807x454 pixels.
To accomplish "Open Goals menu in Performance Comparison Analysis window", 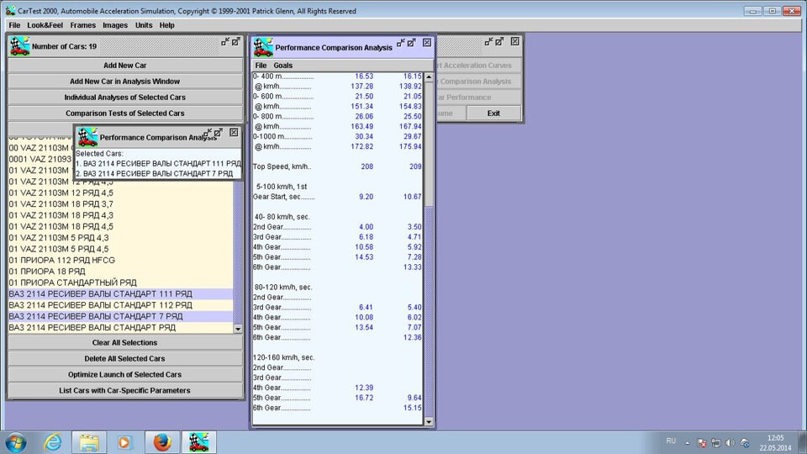I will point(283,66).
